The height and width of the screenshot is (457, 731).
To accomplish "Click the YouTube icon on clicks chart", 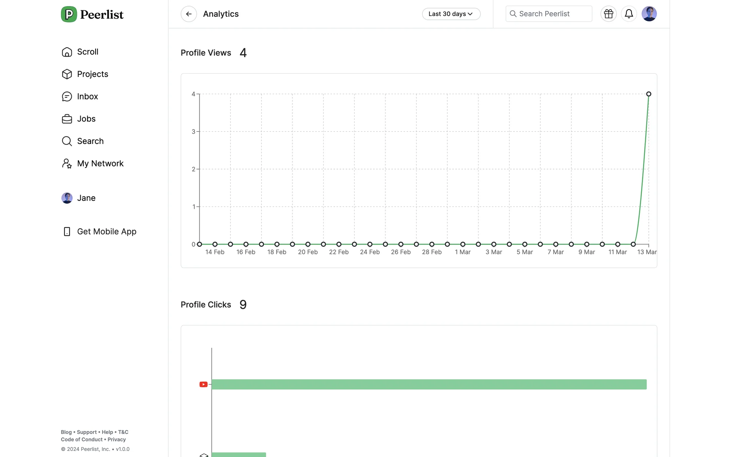I will coord(203,384).
